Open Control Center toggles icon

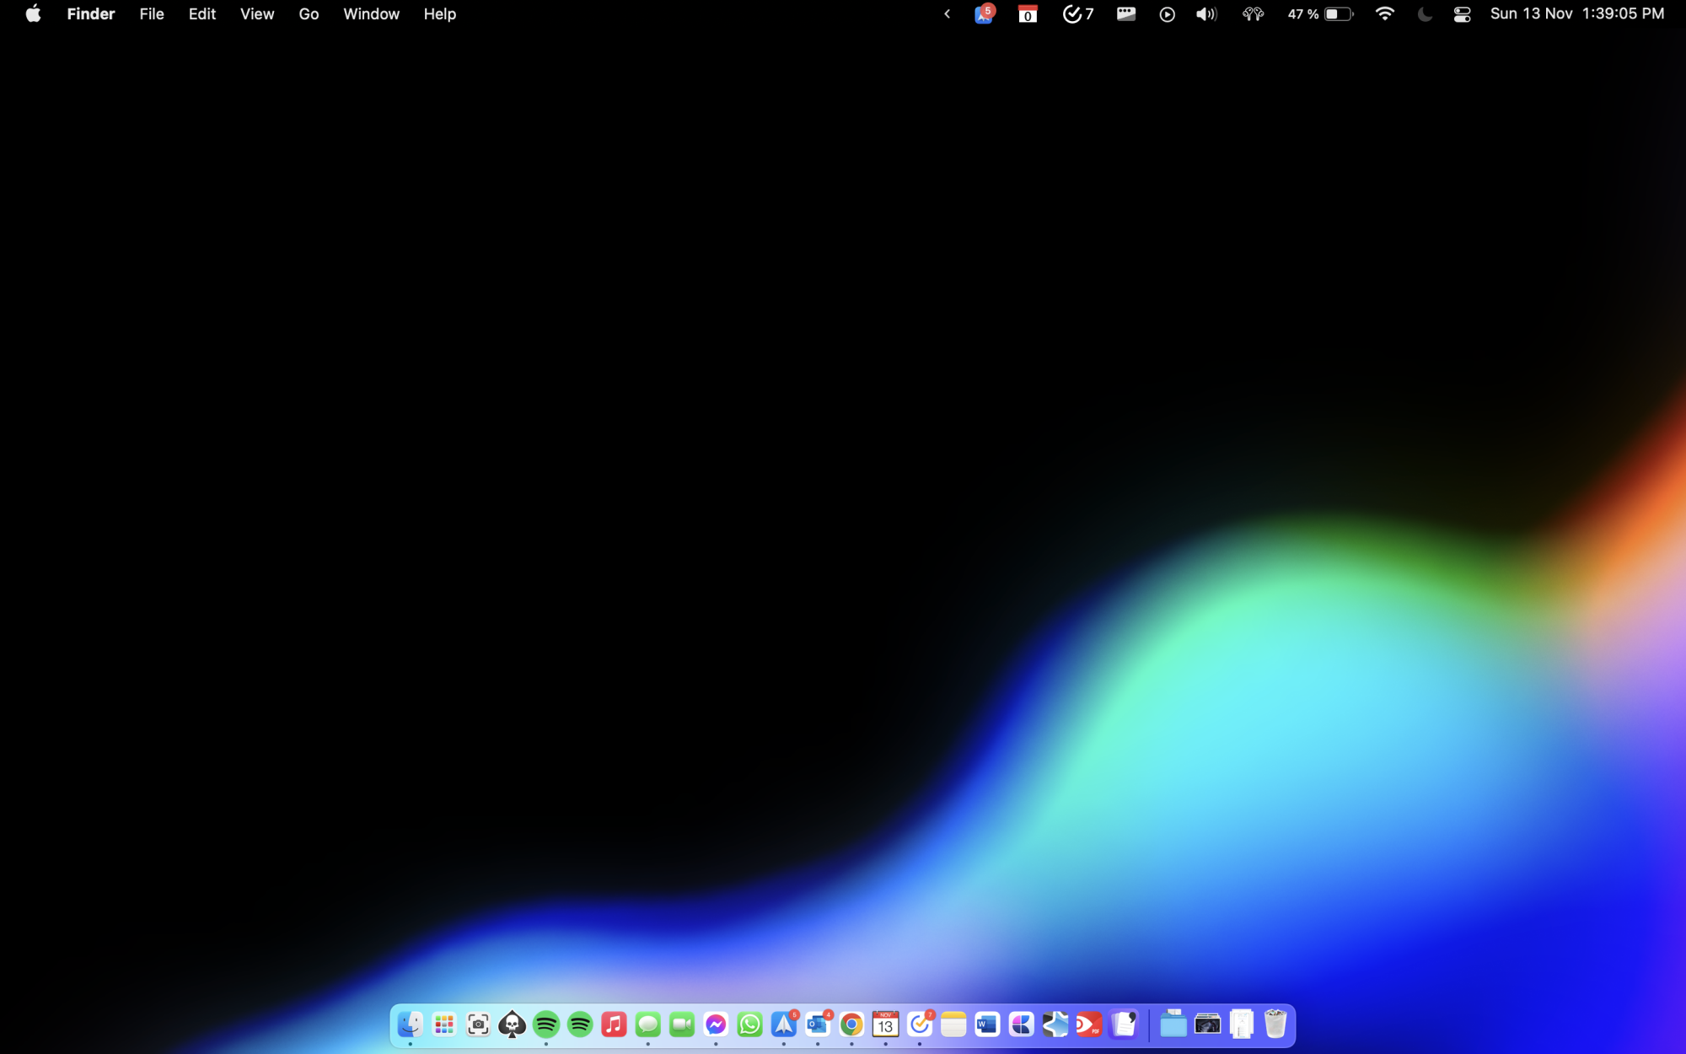[1462, 14]
